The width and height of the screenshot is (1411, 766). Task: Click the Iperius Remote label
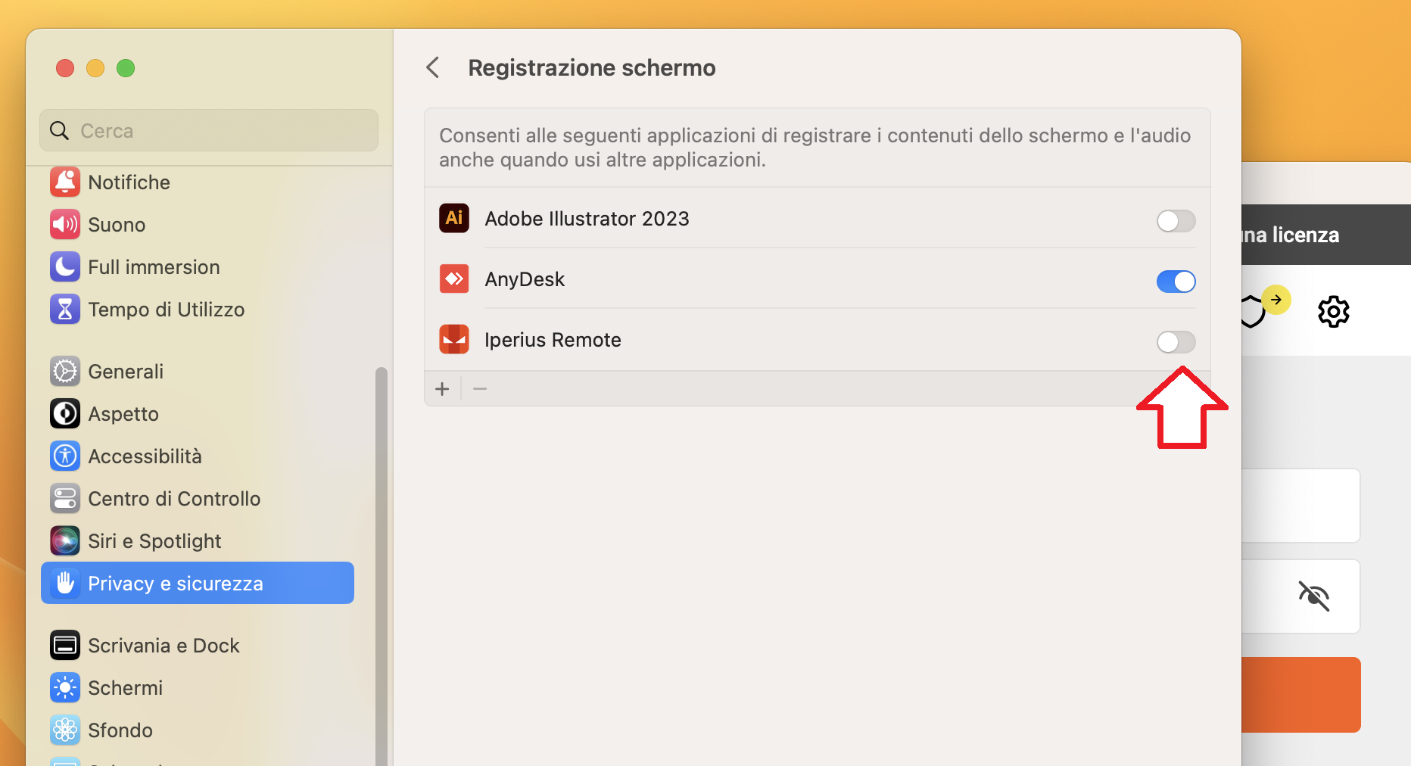pos(553,340)
